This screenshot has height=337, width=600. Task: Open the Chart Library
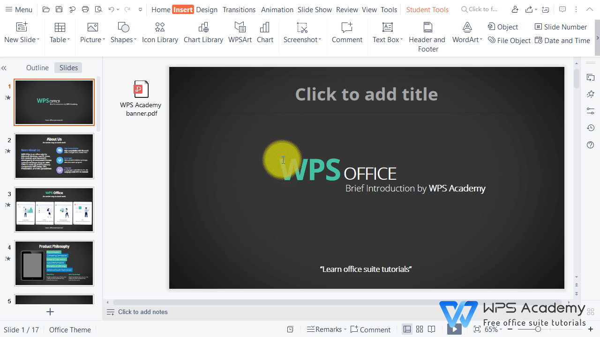pos(203,33)
